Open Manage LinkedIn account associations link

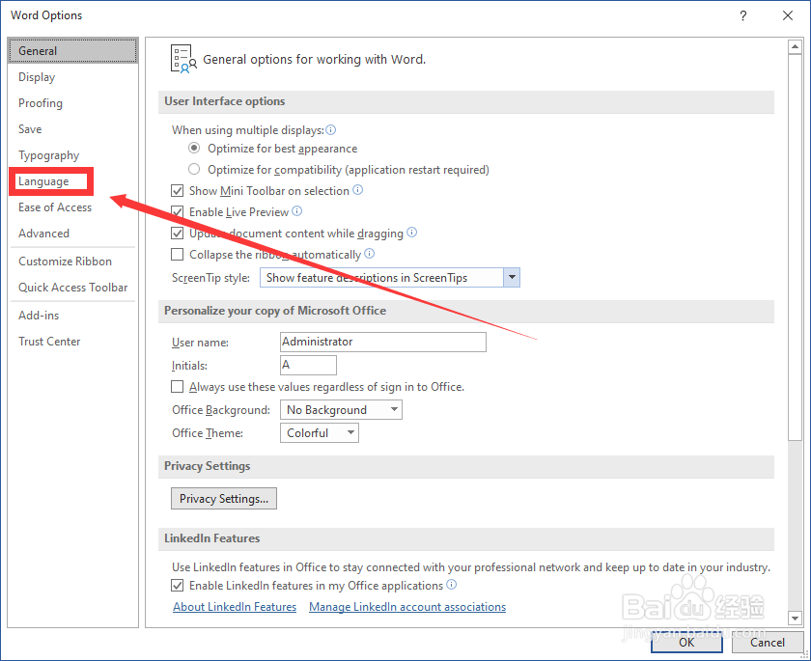click(x=407, y=607)
